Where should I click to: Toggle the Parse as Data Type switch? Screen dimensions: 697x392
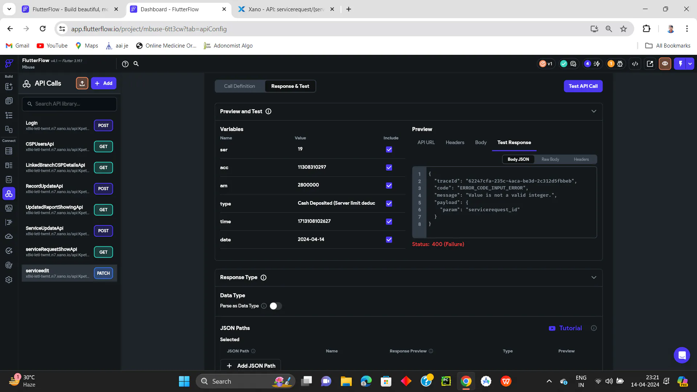276,306
